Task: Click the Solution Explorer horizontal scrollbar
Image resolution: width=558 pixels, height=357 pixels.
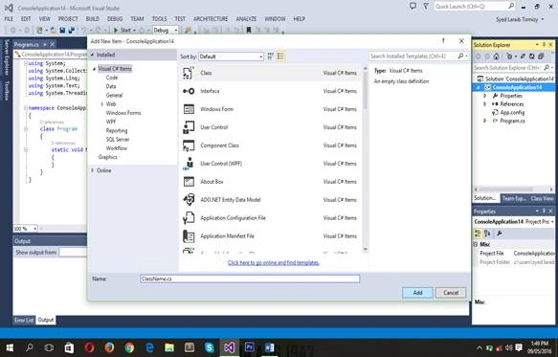Action: 515,190
